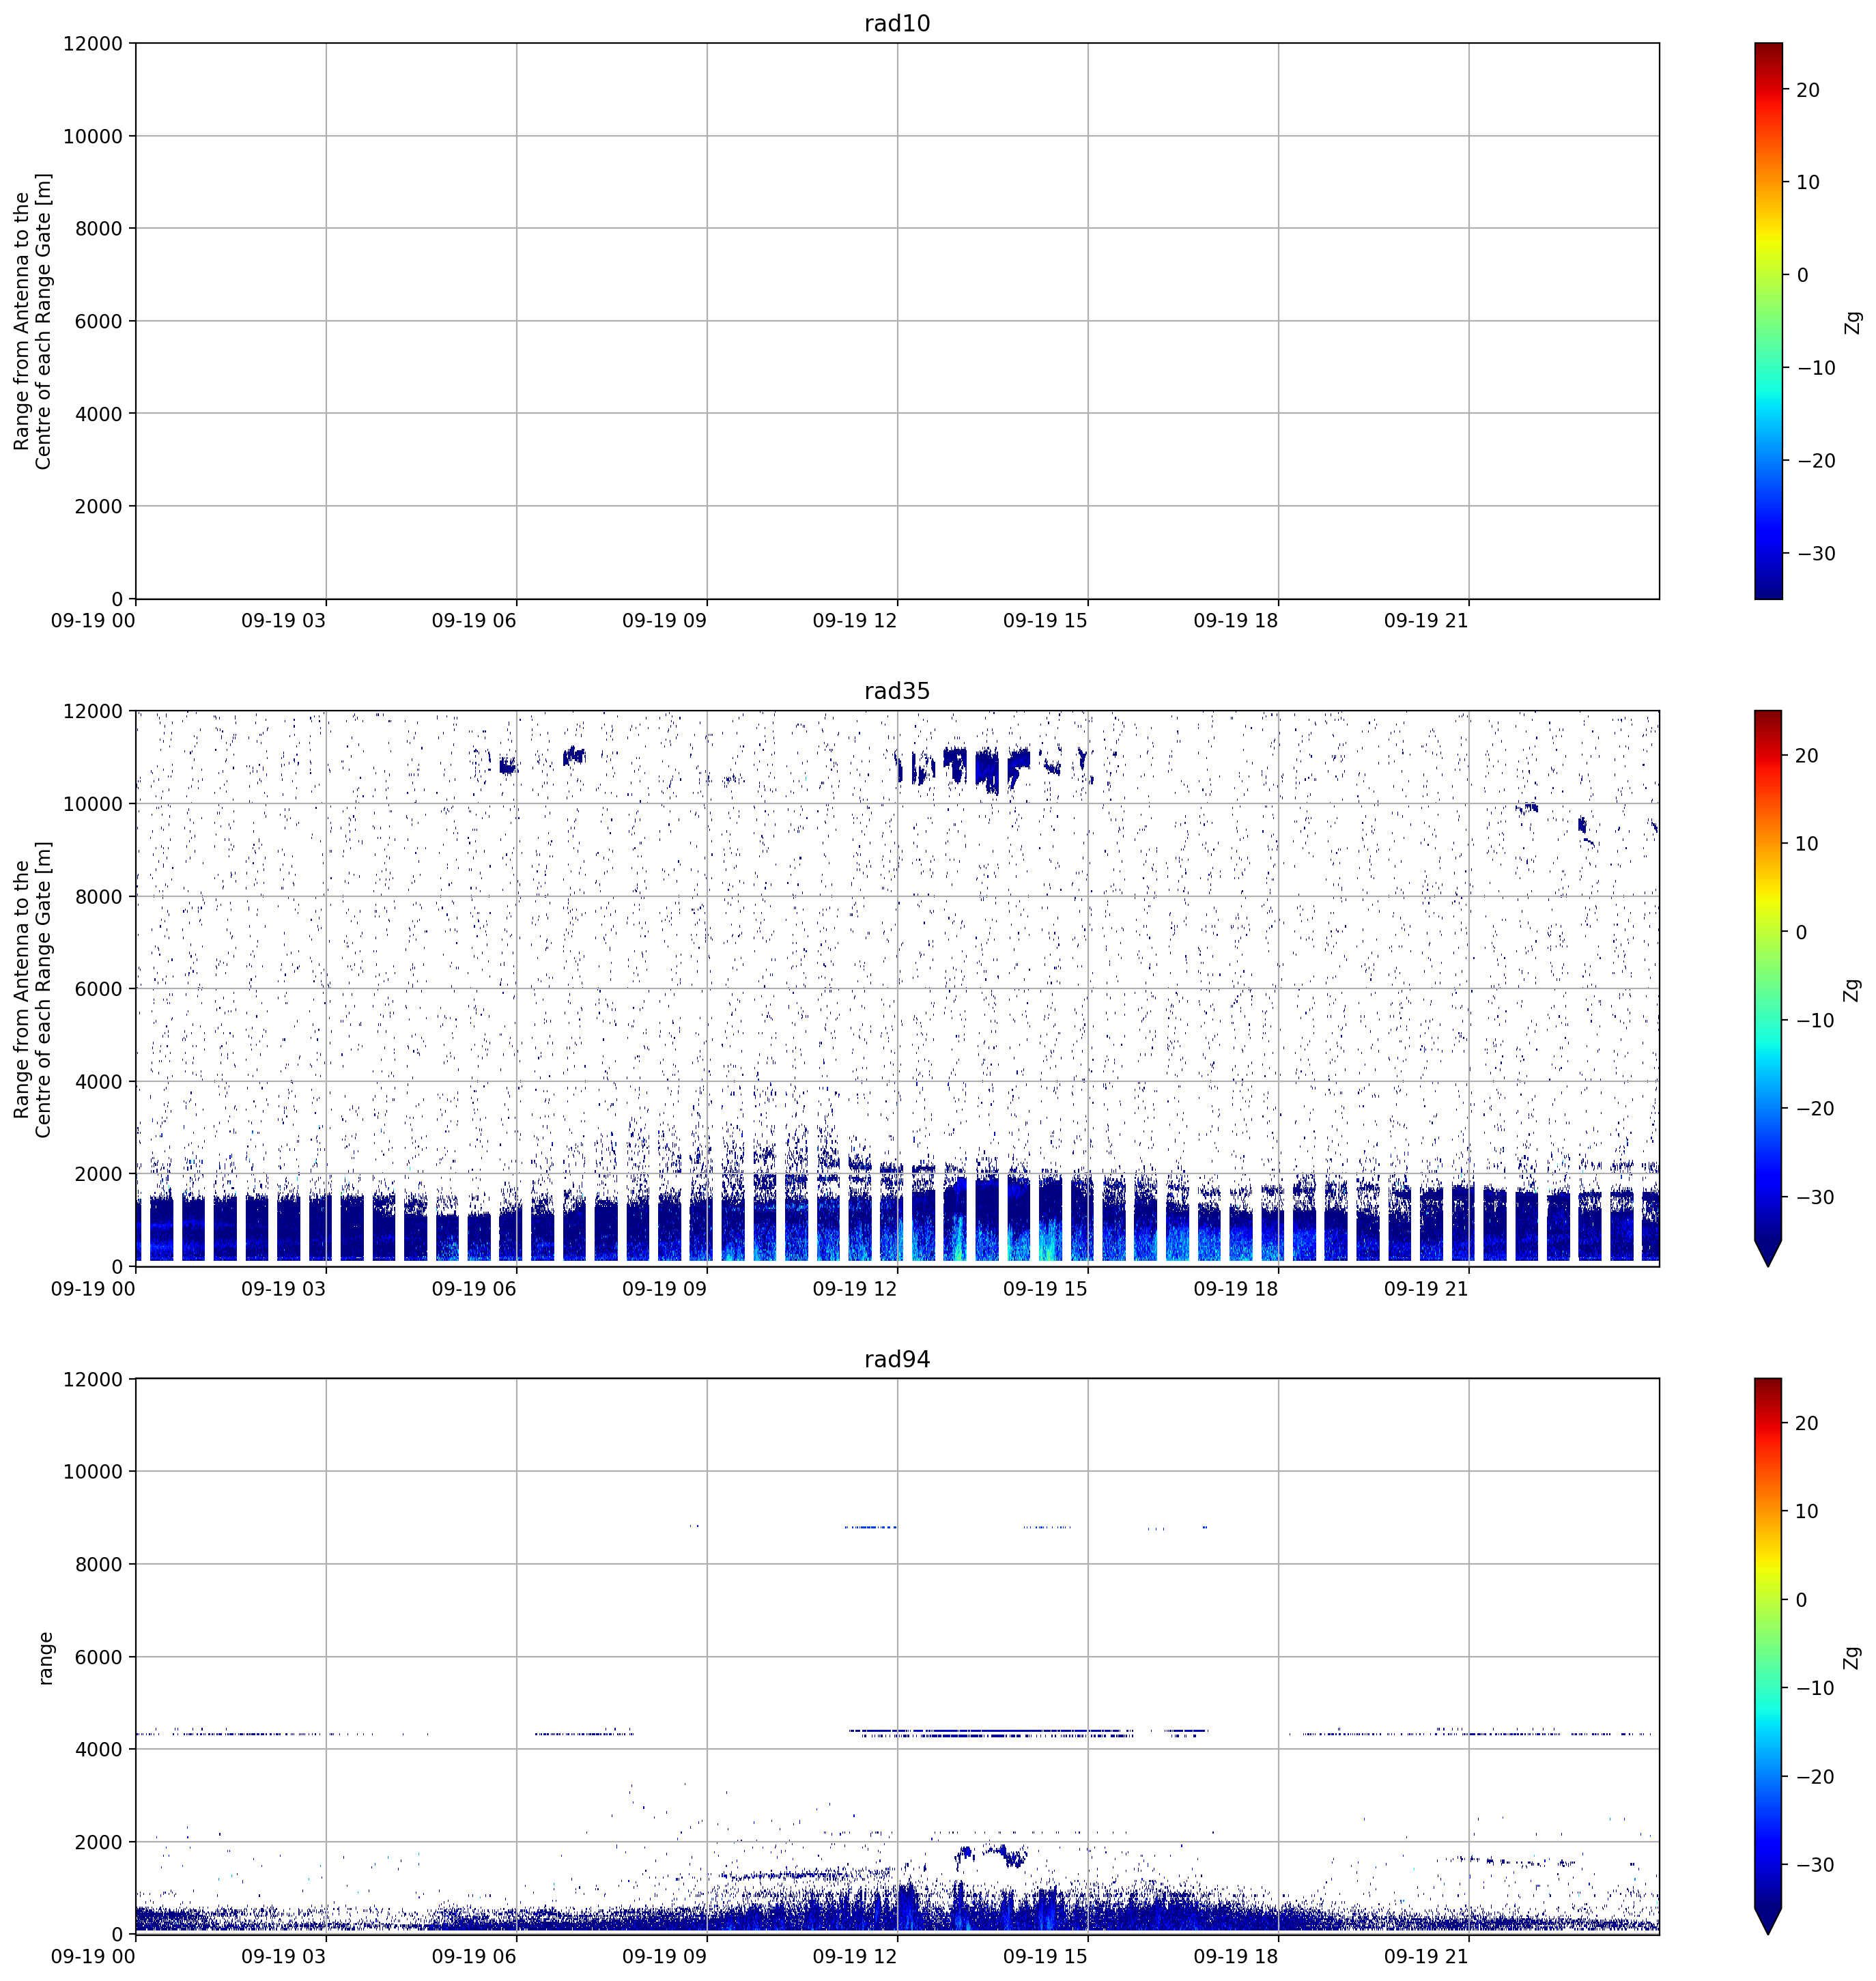Click '09-19 09' tick under rad35 plot

[664, 1289]
